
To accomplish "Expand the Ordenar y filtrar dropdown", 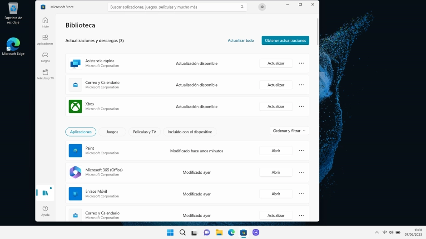I will tap(289, 131).
